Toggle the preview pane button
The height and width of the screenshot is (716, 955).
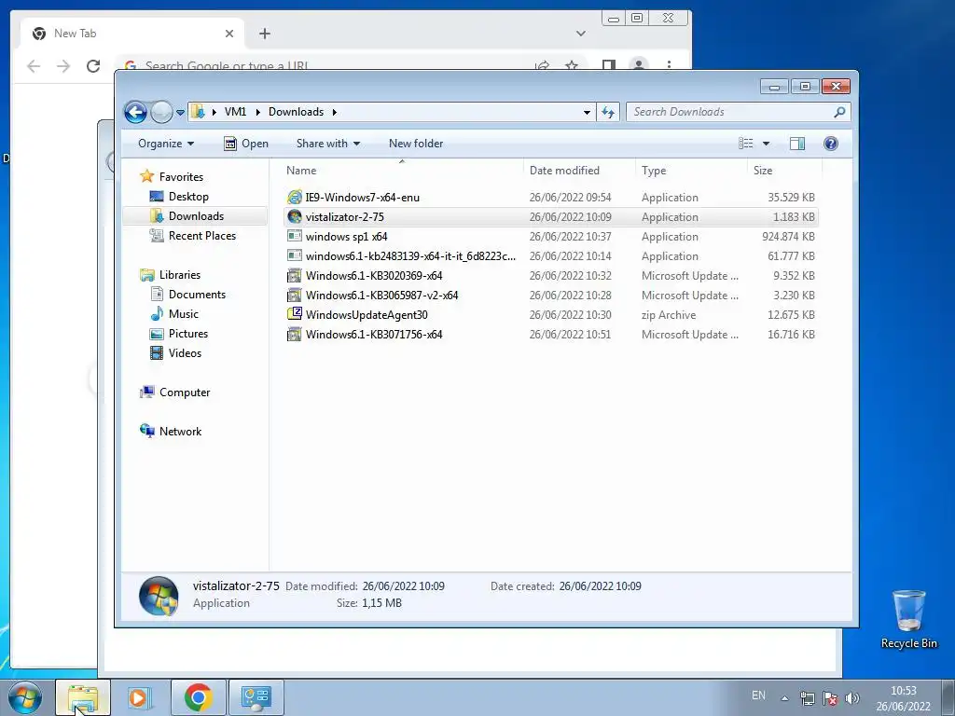point(797,144)
